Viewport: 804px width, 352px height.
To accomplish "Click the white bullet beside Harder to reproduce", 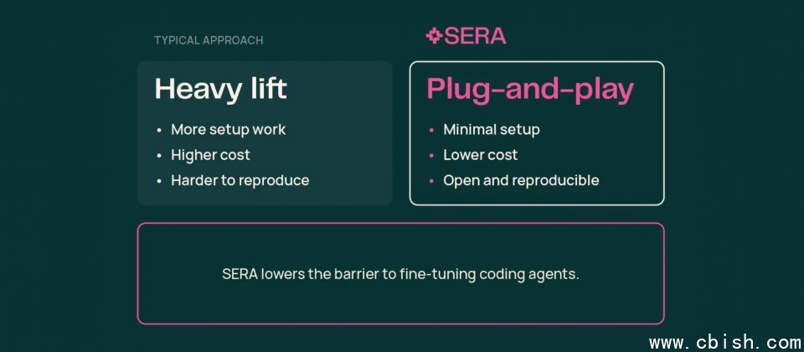I will click(159, 181).
